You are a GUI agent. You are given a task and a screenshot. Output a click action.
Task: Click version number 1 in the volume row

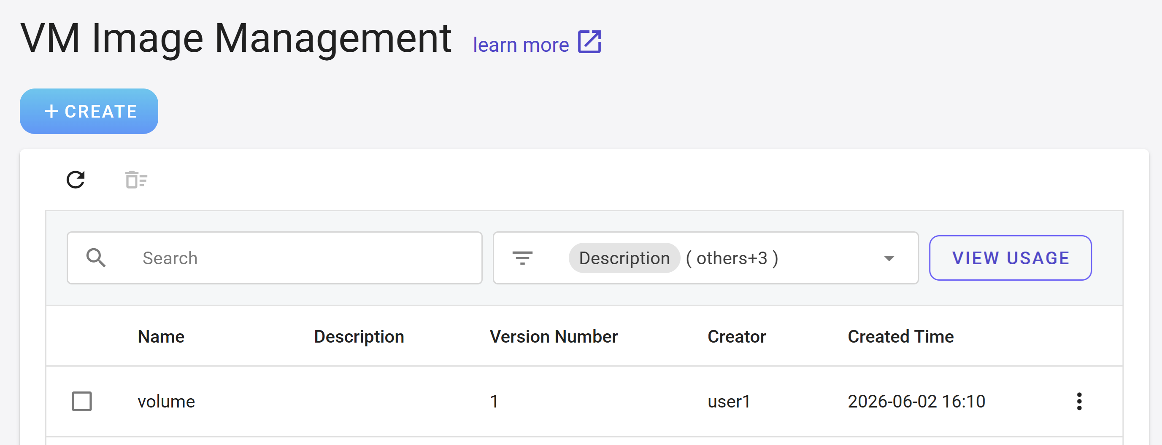[494, 401]
